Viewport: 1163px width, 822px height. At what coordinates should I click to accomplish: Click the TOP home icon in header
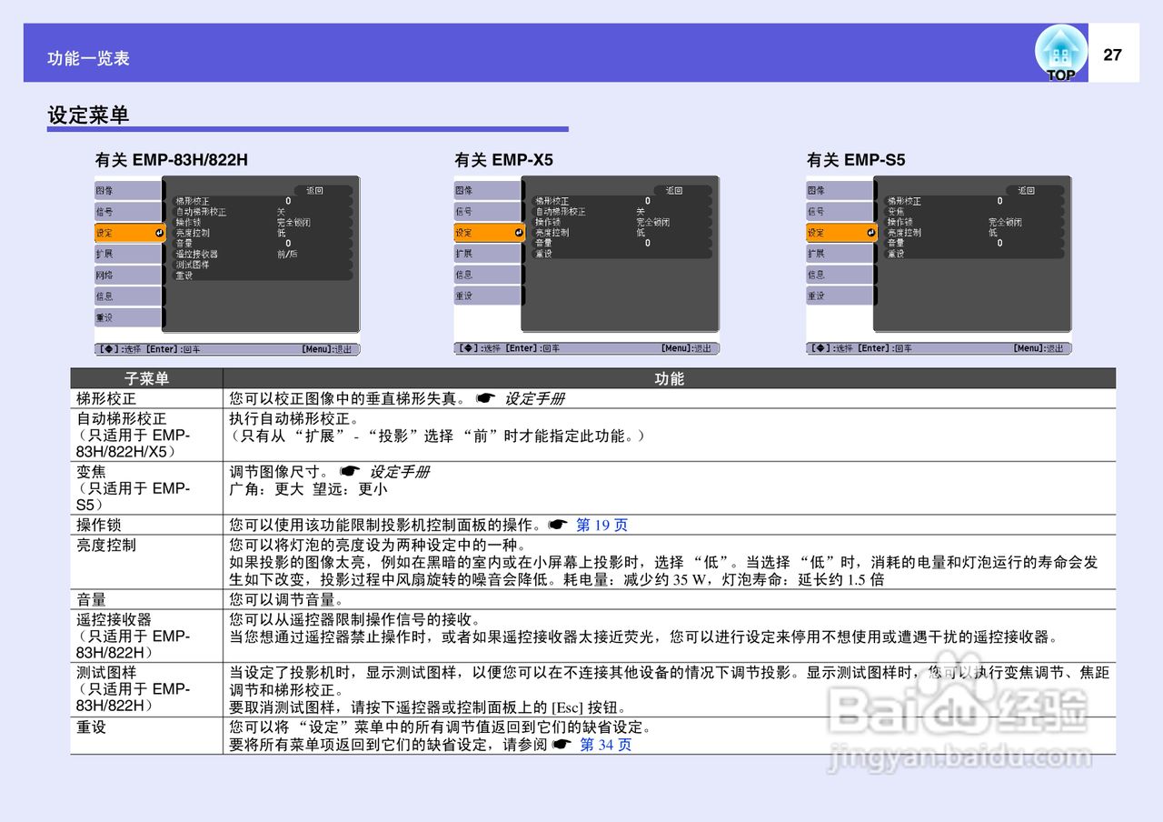point(1059,50)
